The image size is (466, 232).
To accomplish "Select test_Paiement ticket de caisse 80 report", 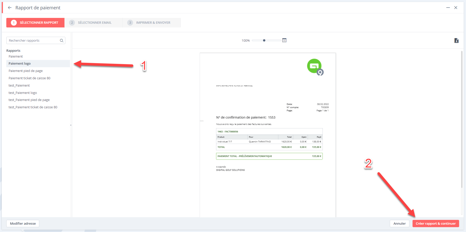I will [x=38, y=107].
